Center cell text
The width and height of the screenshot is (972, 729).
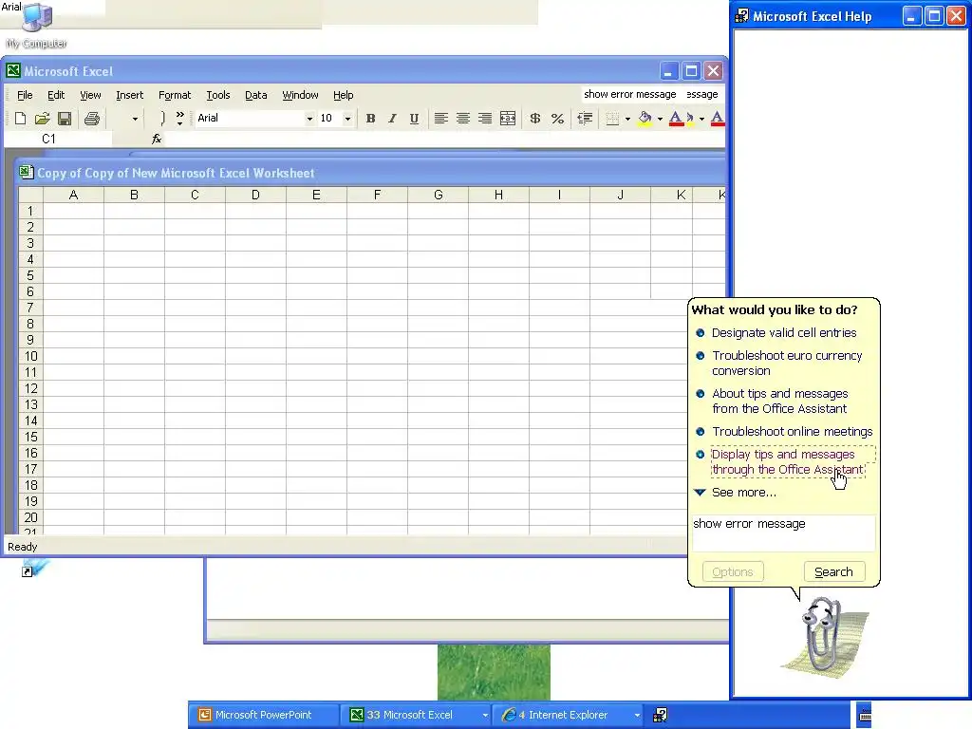463,118
